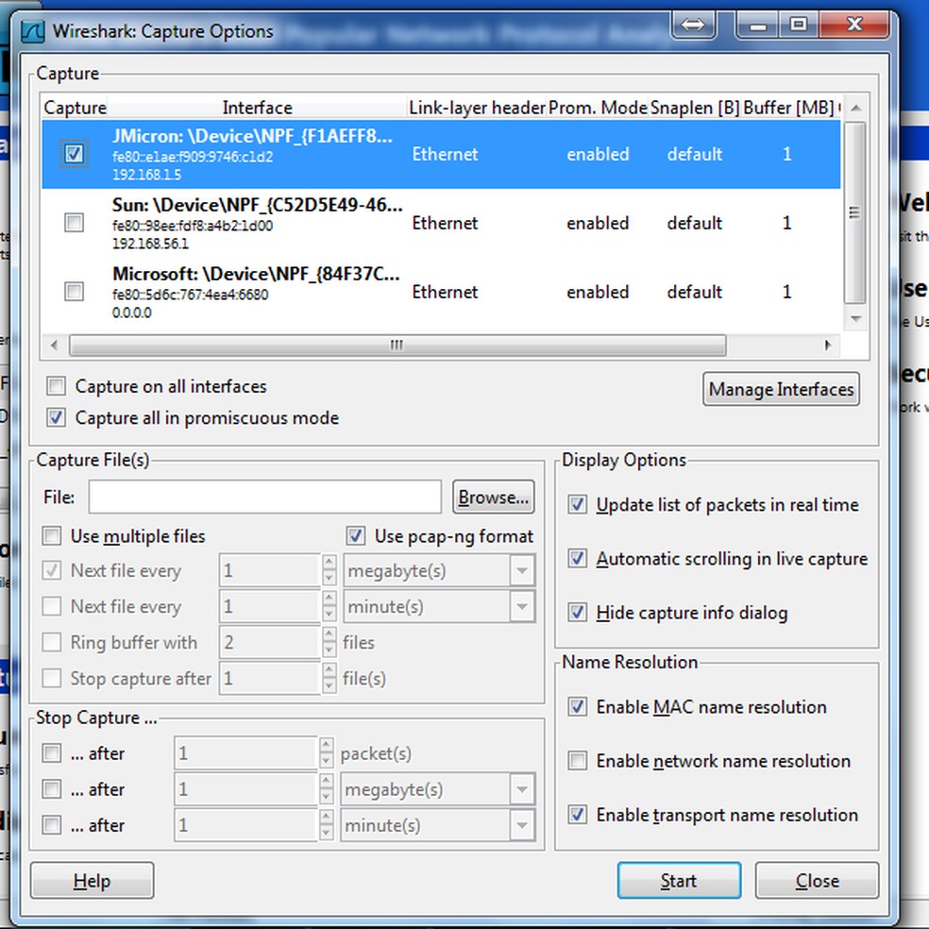Maximize the Capture Options window

[798, 25]
